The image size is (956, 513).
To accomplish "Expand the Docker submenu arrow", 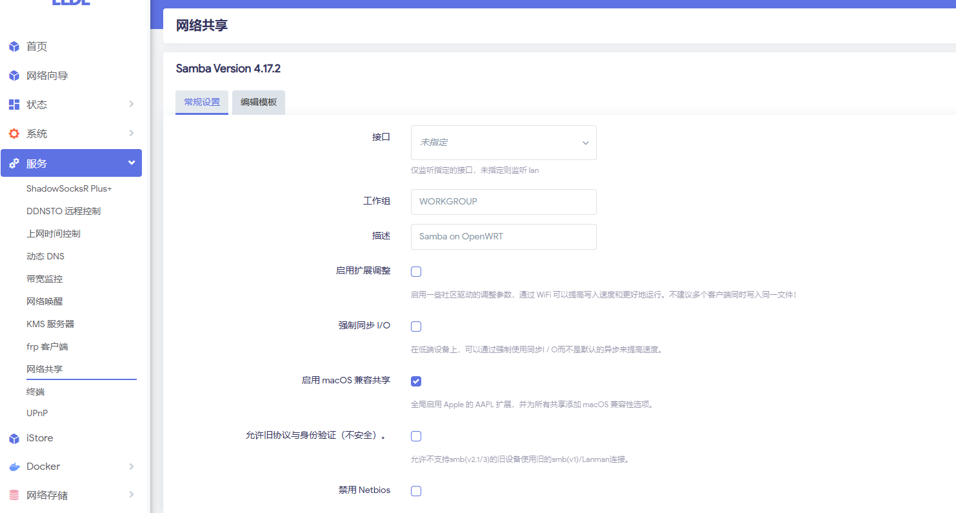I will click(132, 466).
